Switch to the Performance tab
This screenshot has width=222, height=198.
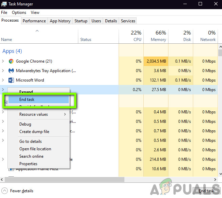click(34, 21)
